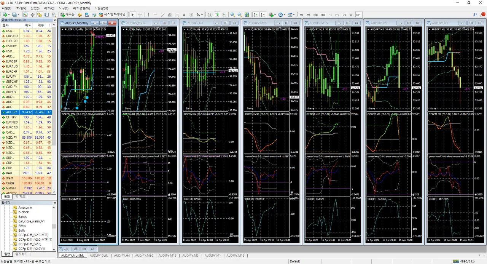Select the crosshair cursor tool

point(140,14)
